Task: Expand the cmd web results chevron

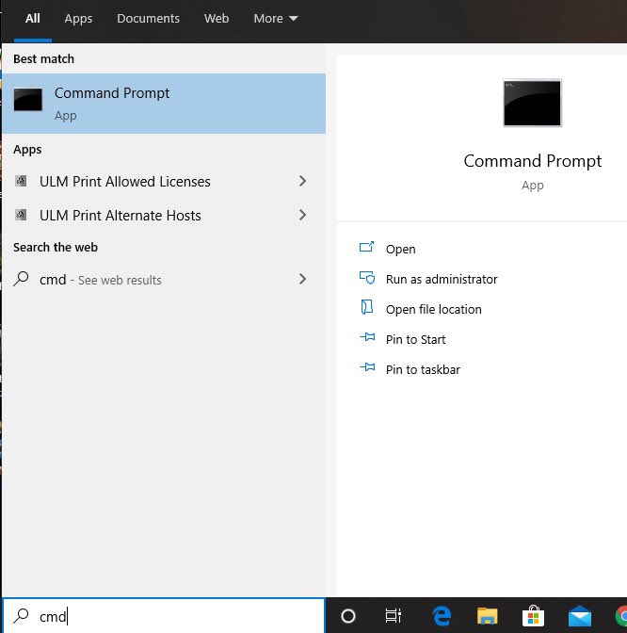Action: pos(302,279)
